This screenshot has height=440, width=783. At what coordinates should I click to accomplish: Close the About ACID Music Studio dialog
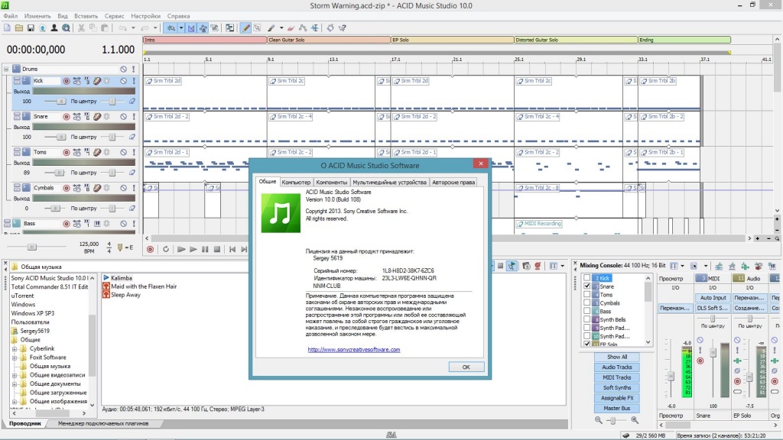(x=480, y=163)
